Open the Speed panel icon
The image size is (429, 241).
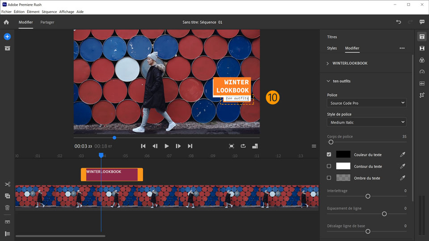(x=422, y=72)
